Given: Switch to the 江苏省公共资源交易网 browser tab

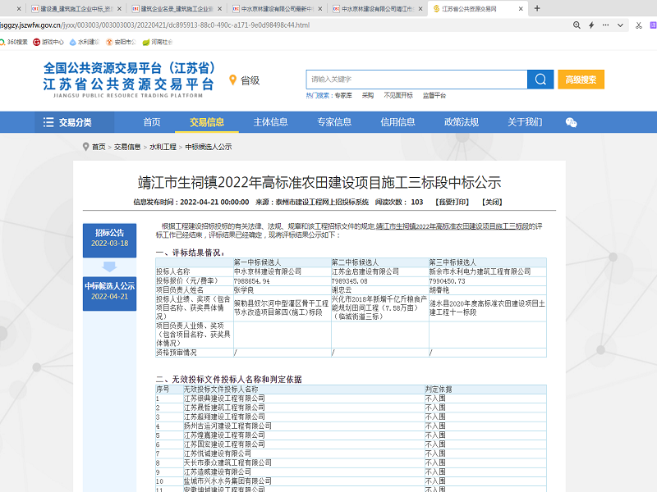Looking at the screenshot, I should pyautogui.click(x=468, y=9).
